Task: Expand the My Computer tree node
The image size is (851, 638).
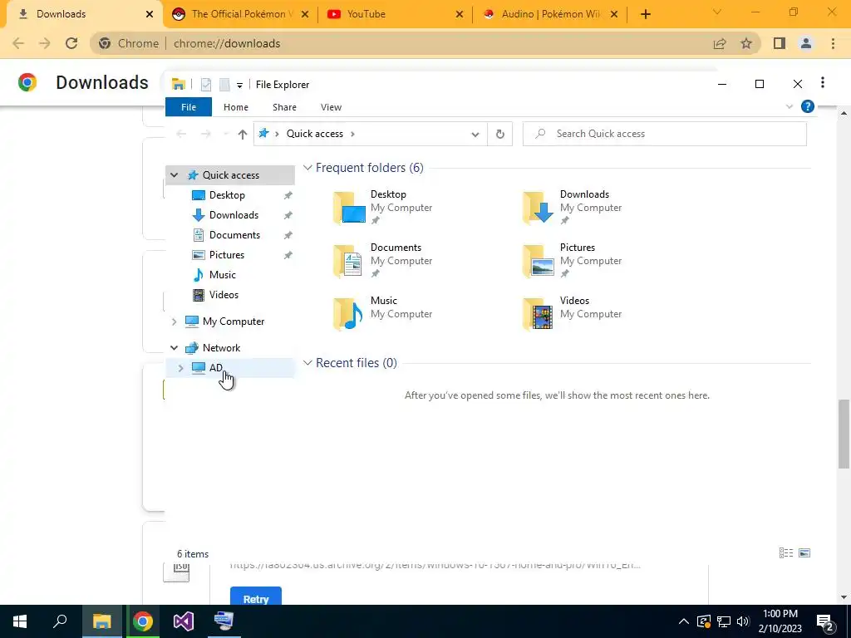Action: (175, 321)
